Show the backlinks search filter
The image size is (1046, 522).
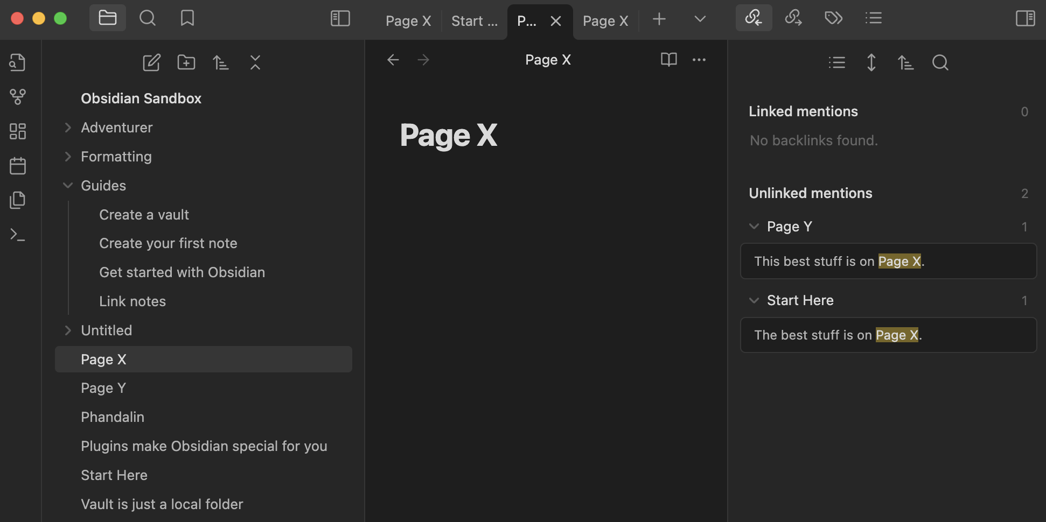(940, 62)
